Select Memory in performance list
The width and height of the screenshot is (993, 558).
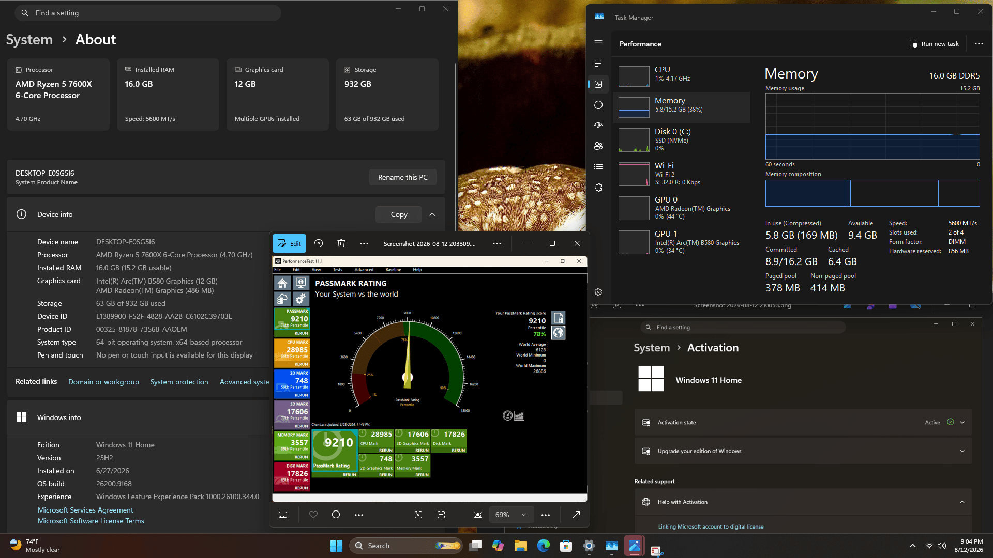tap(682, 107)
